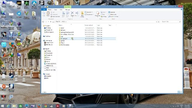Click Paste shortcut in the ribbon

[x=55, y=16]
